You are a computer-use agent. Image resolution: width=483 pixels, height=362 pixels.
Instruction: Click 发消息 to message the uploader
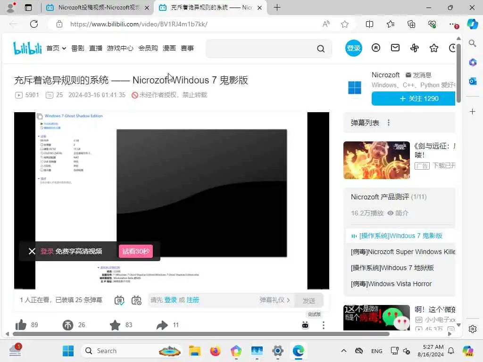419,75
